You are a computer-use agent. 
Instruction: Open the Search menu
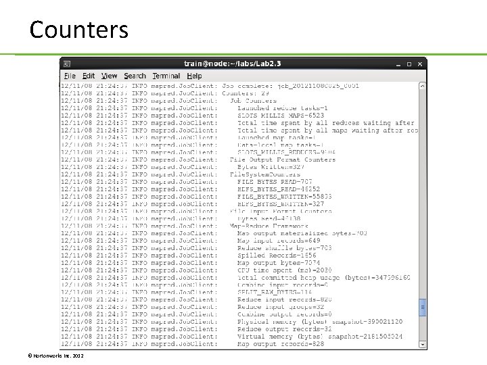tap(135, 76)
